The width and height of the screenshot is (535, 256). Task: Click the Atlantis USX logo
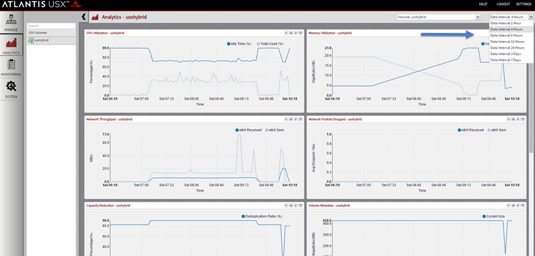(x=42, y=4)
